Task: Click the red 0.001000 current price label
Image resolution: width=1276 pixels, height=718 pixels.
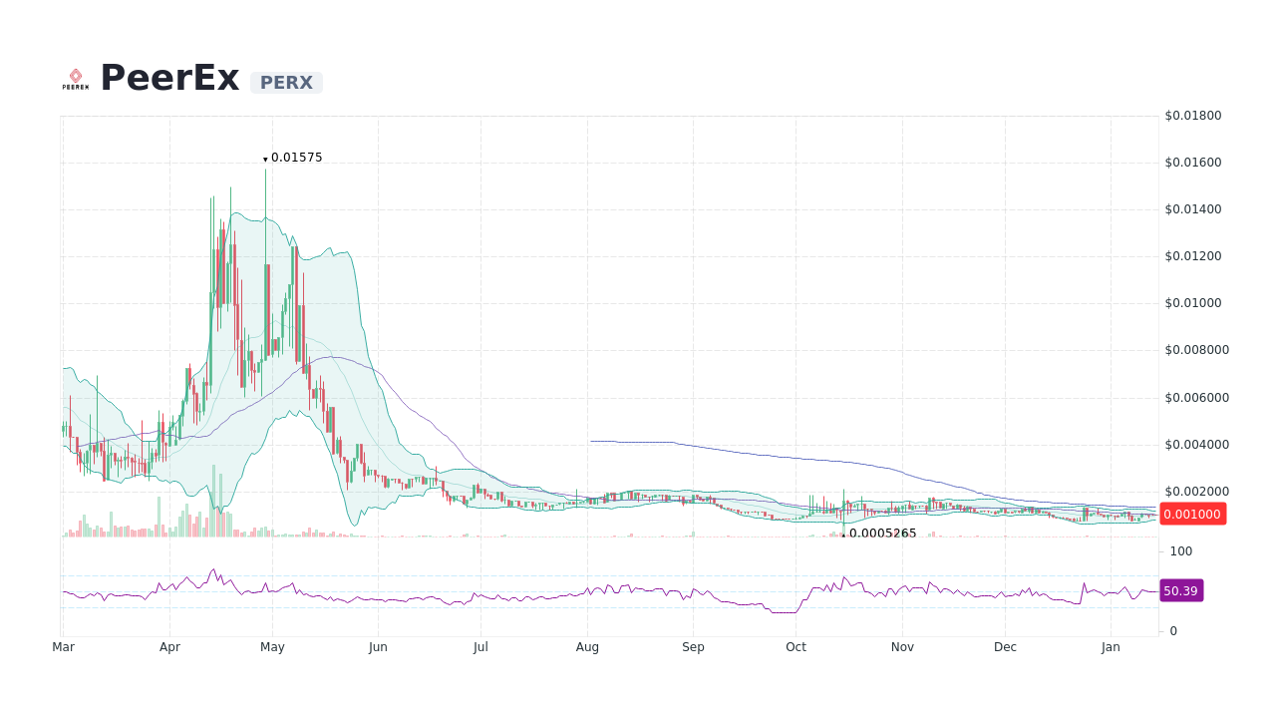Action: pos(1192,515)
